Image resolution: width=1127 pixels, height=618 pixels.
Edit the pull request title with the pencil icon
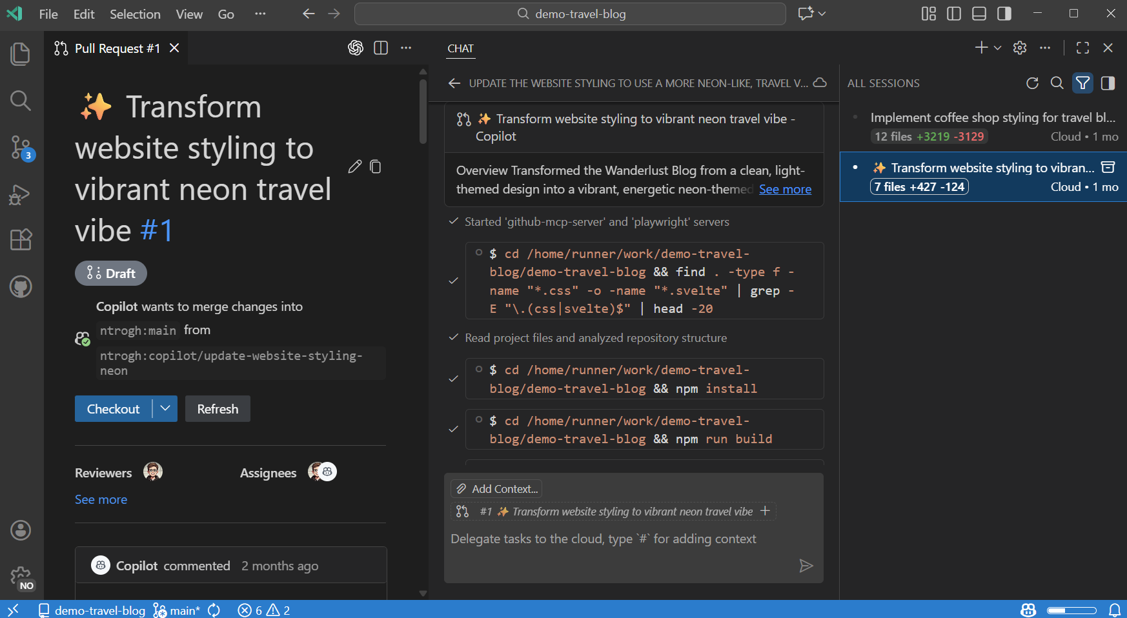point(354,166)
